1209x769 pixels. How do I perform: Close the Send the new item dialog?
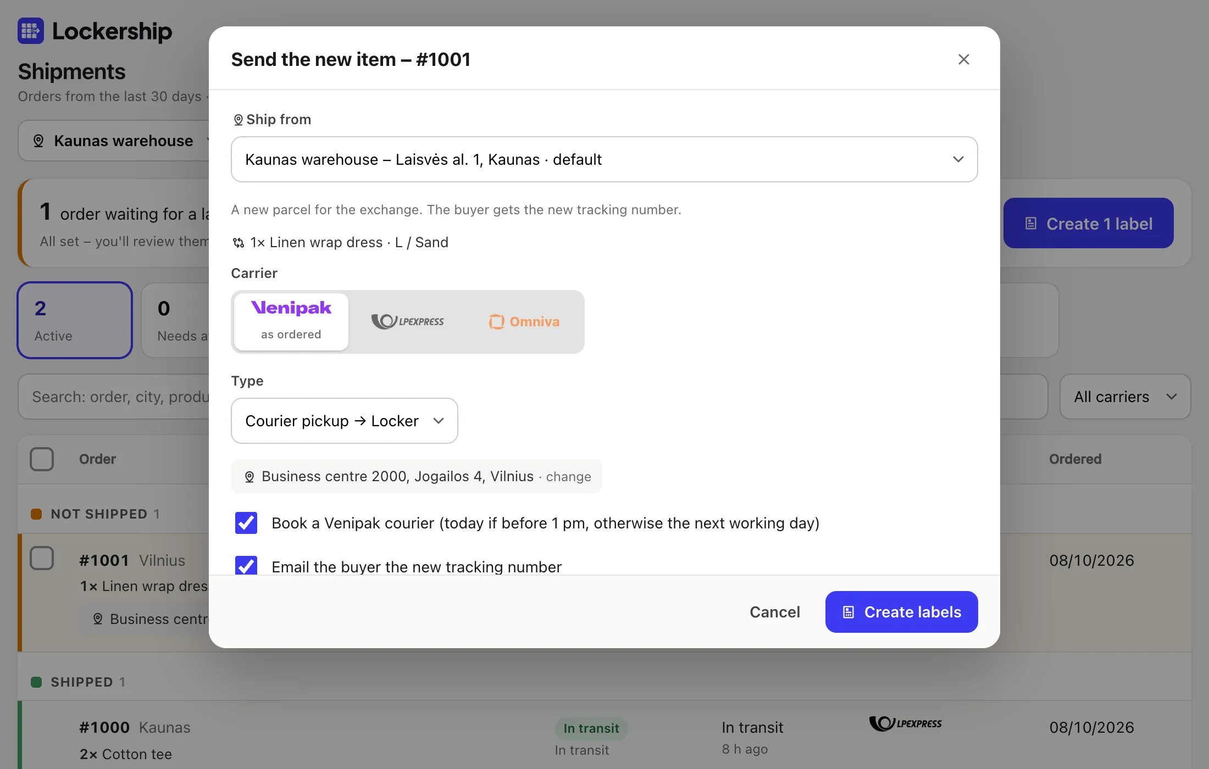click(x=963, y=59)
